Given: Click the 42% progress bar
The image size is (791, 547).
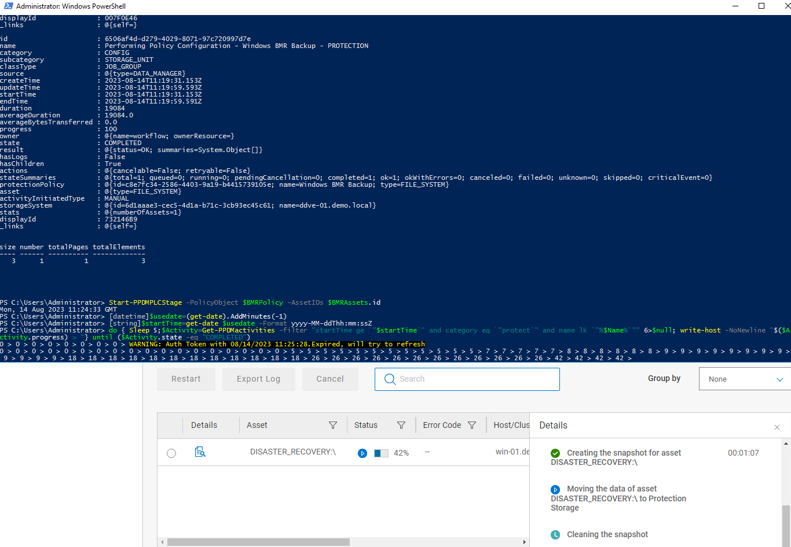Looking at the screenshot, I should coord(382,453).
